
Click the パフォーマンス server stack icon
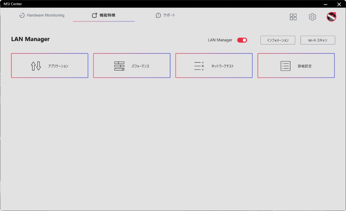[119, 66]
